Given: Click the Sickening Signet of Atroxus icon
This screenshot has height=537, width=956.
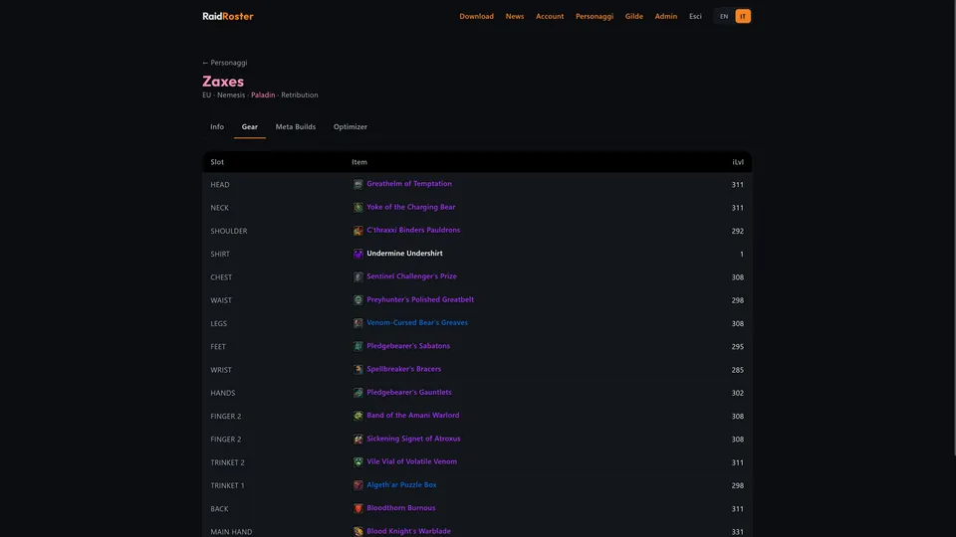Looking at the screenshot, I should (358, 439).
